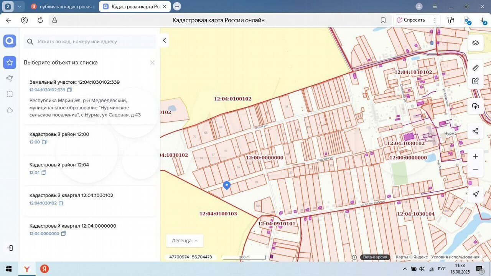The height and width of the screenshot is (276, 491).
Task: Copy cadastral number 12:04:1030102:339
Action: coord(69,90)
